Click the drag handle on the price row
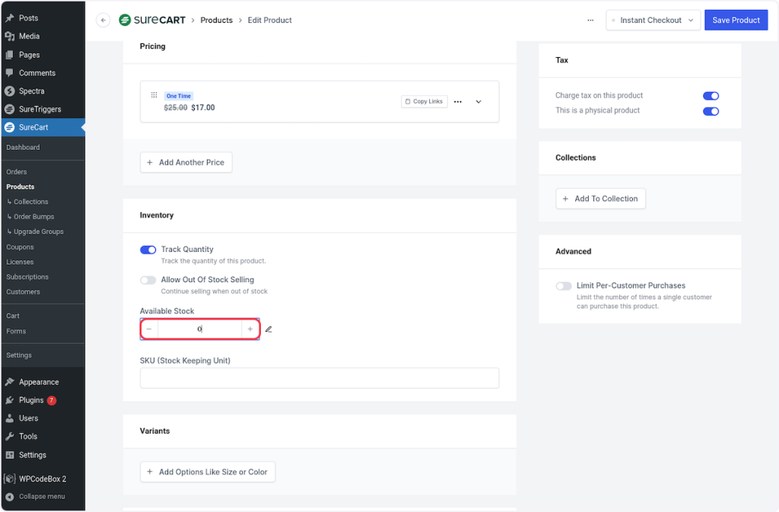The height and width of the screenshot is (512, 779). 154,95
